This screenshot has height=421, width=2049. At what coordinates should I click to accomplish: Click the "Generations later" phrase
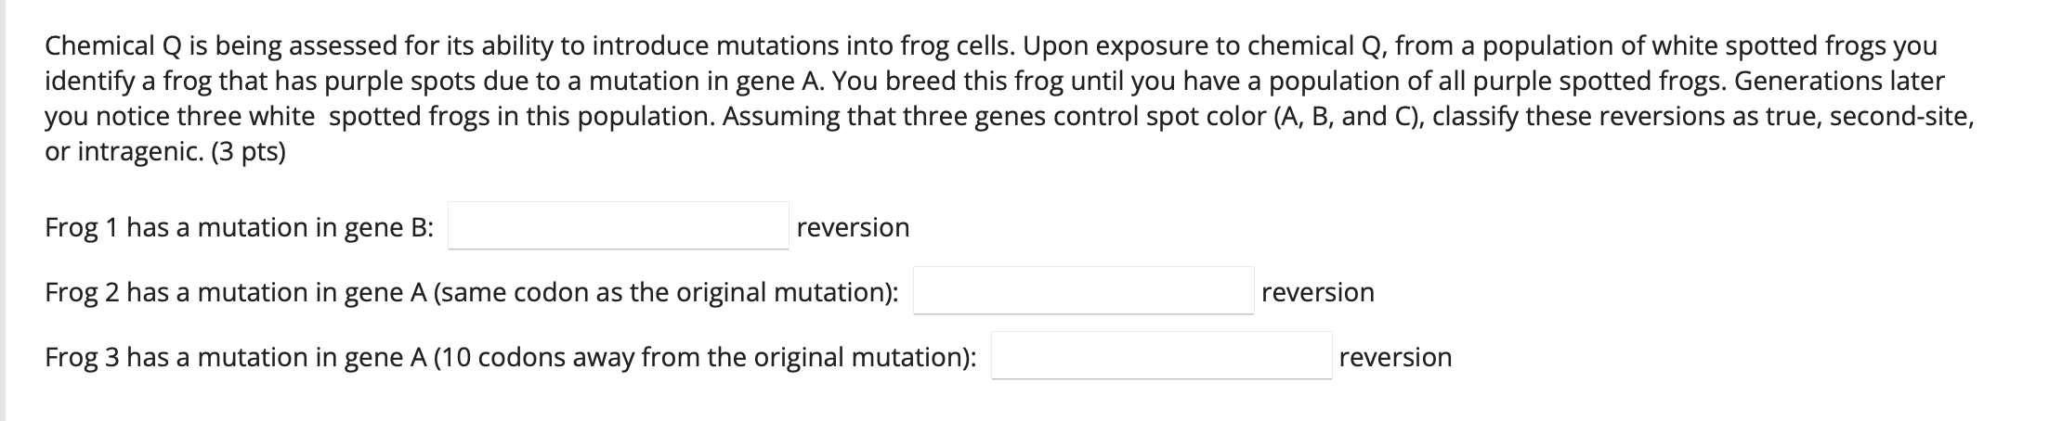(1838, 82)
